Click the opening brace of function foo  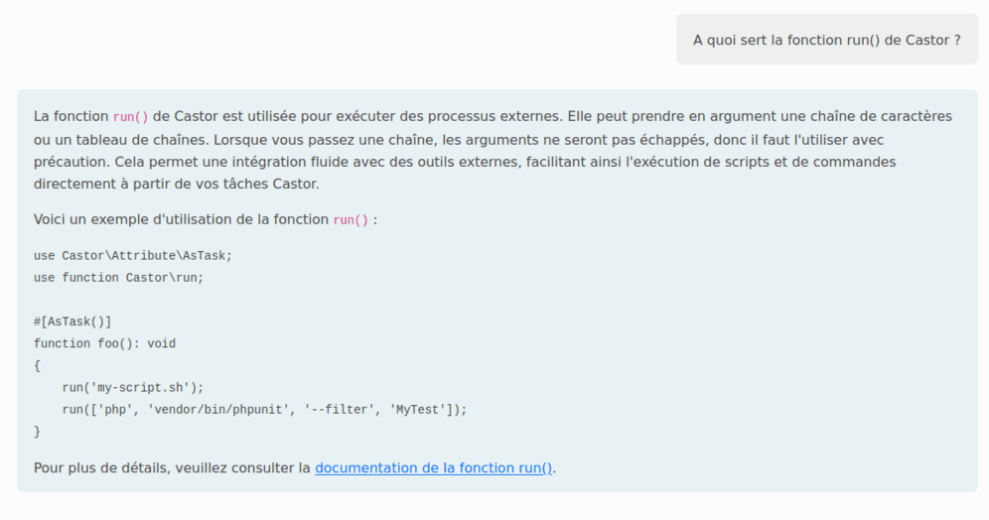38,365
